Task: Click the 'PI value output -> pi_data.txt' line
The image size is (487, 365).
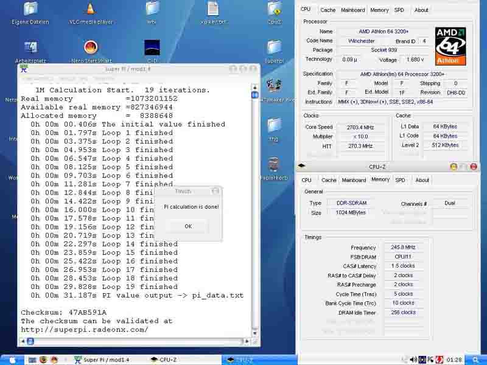Action: [x=137, y=295]
